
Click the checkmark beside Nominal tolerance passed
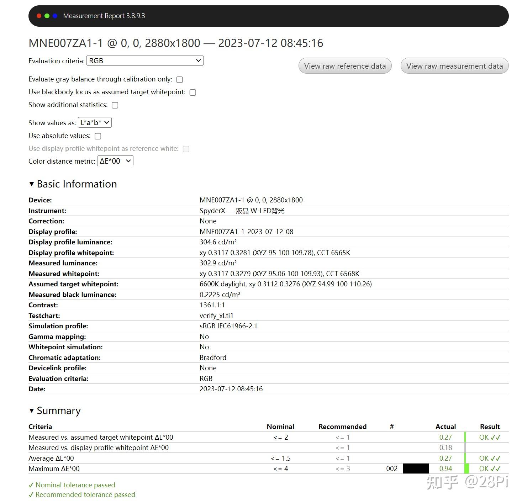click(31, 485)
